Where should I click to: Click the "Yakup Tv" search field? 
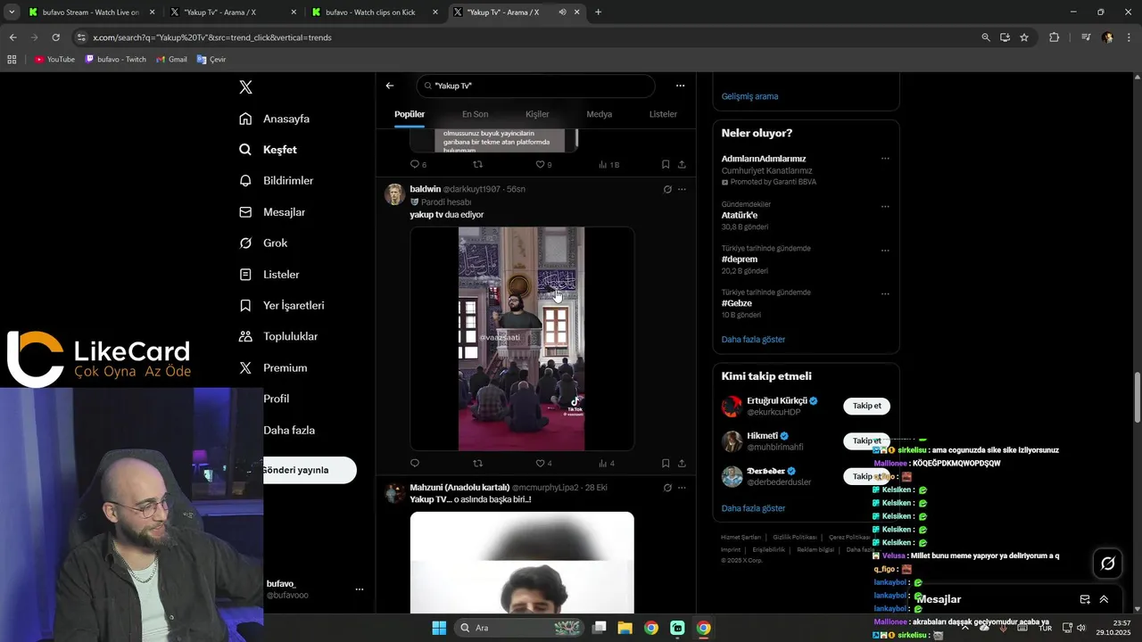[x=535, y=86]
